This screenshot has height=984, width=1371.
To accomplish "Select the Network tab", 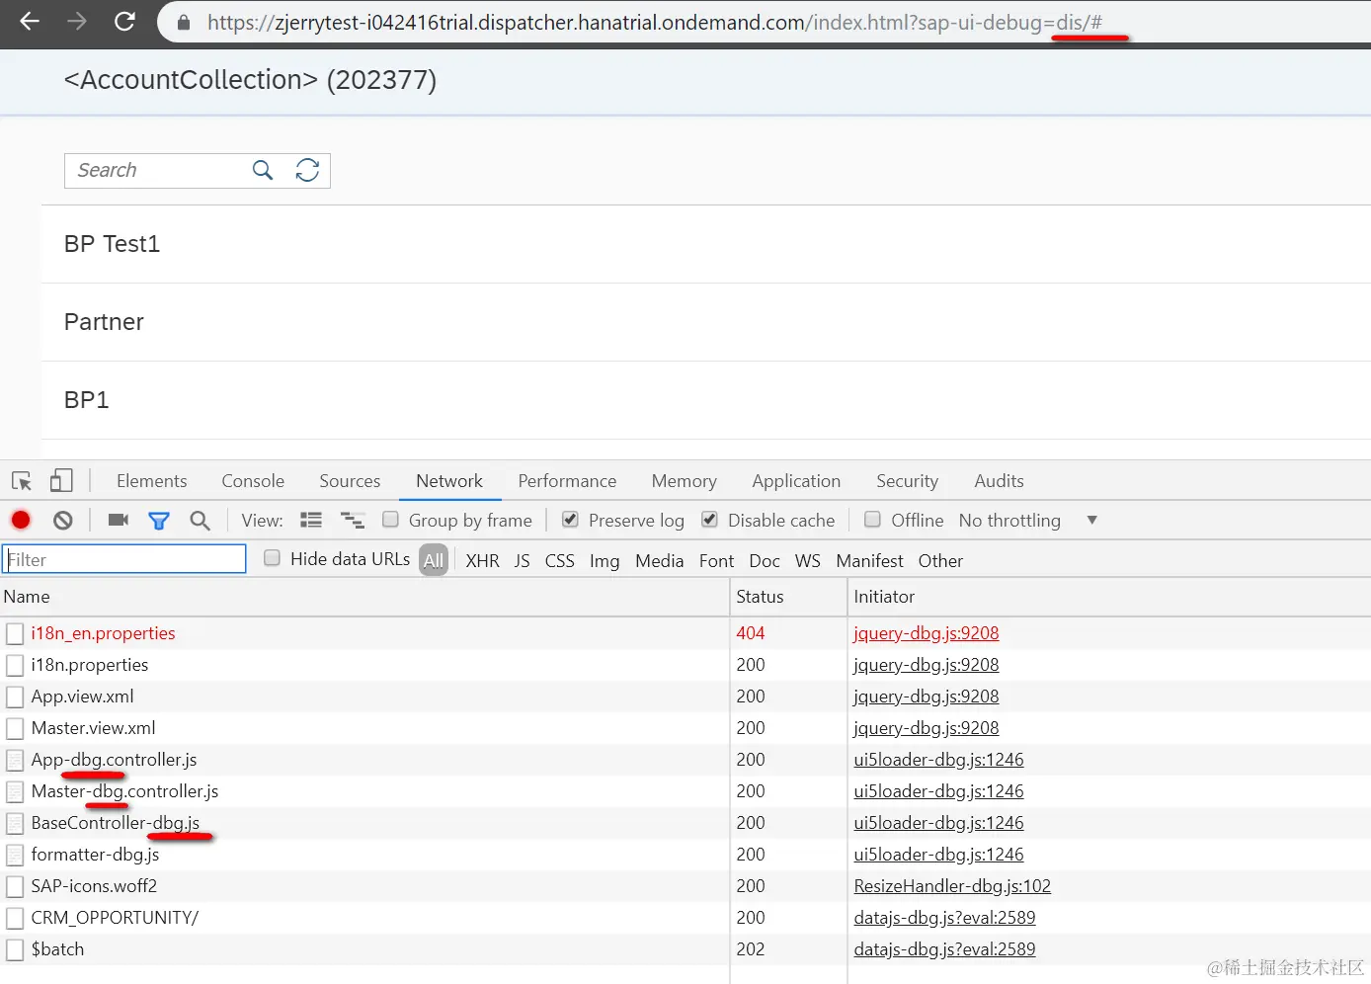I will [x=449, y=481].
